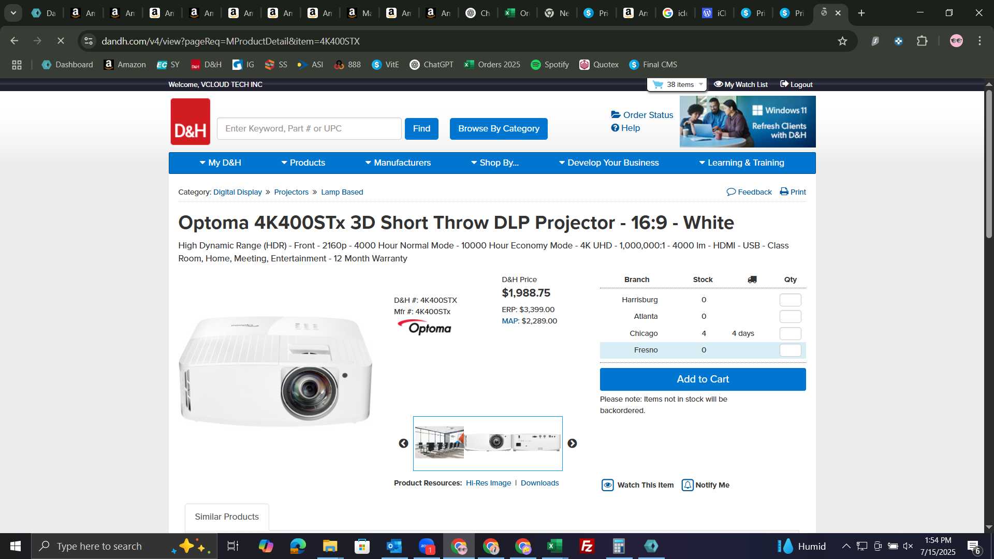994x559 pixels.
Task: Open the Help link
Action: (x=625, y=128)
